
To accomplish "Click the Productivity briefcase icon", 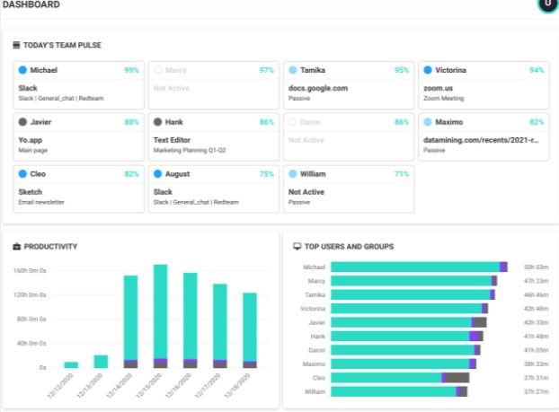I will pyautogui.click(x=17, y=247).
